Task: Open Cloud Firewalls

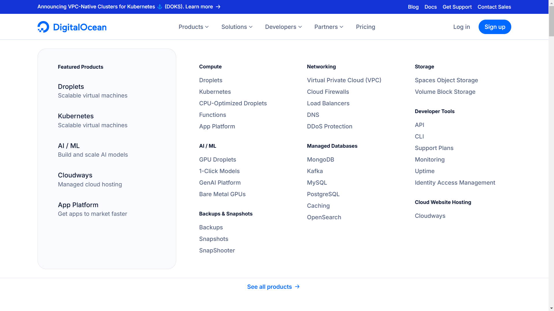Action: 328,92
